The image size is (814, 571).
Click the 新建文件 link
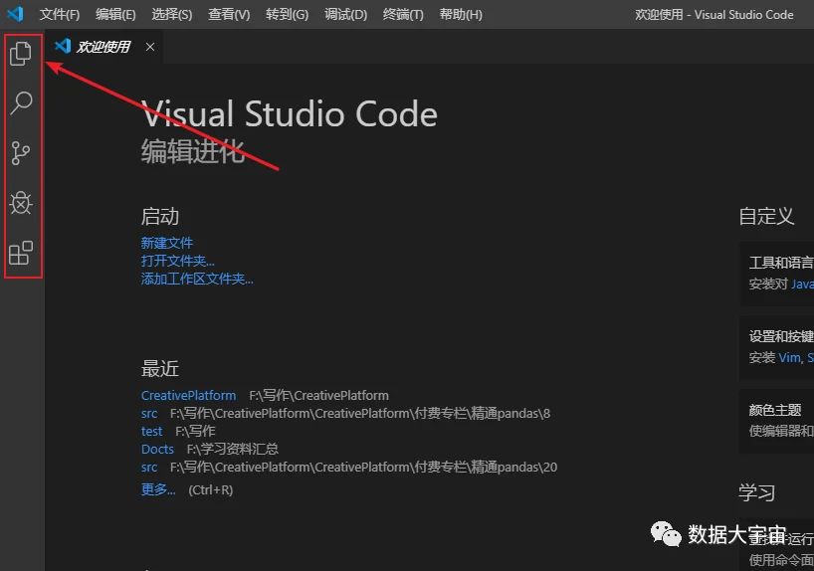pos(166,243)
